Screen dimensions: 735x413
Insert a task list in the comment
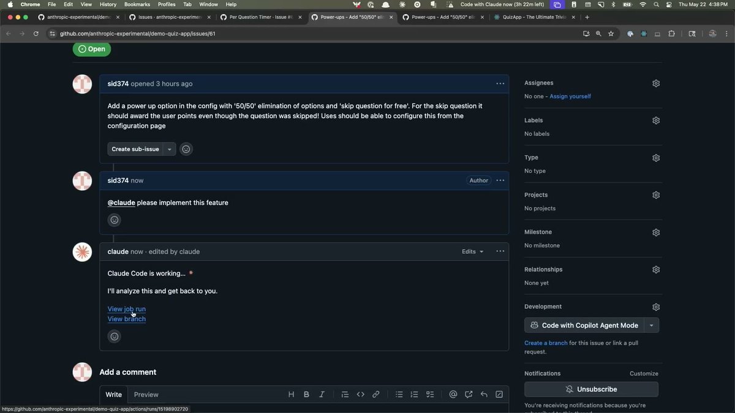[430, 395]
